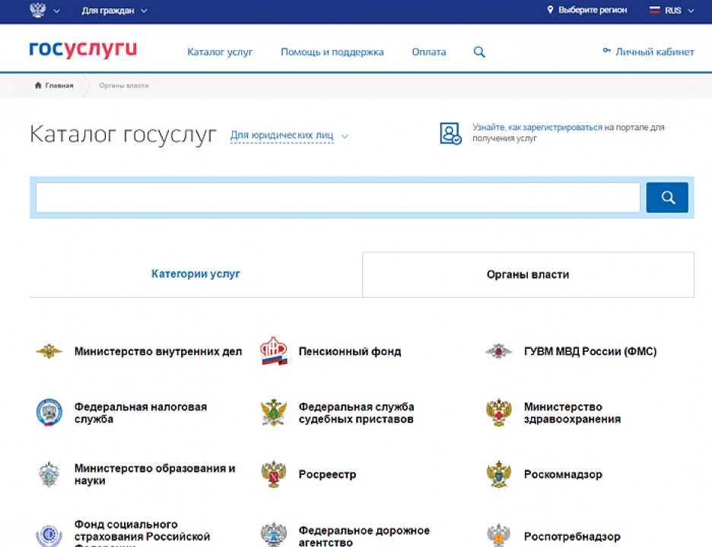712x547 pixels.
Task: Click the Росреестр emblem
Action: pyautogui.click(x=273, y=474)
